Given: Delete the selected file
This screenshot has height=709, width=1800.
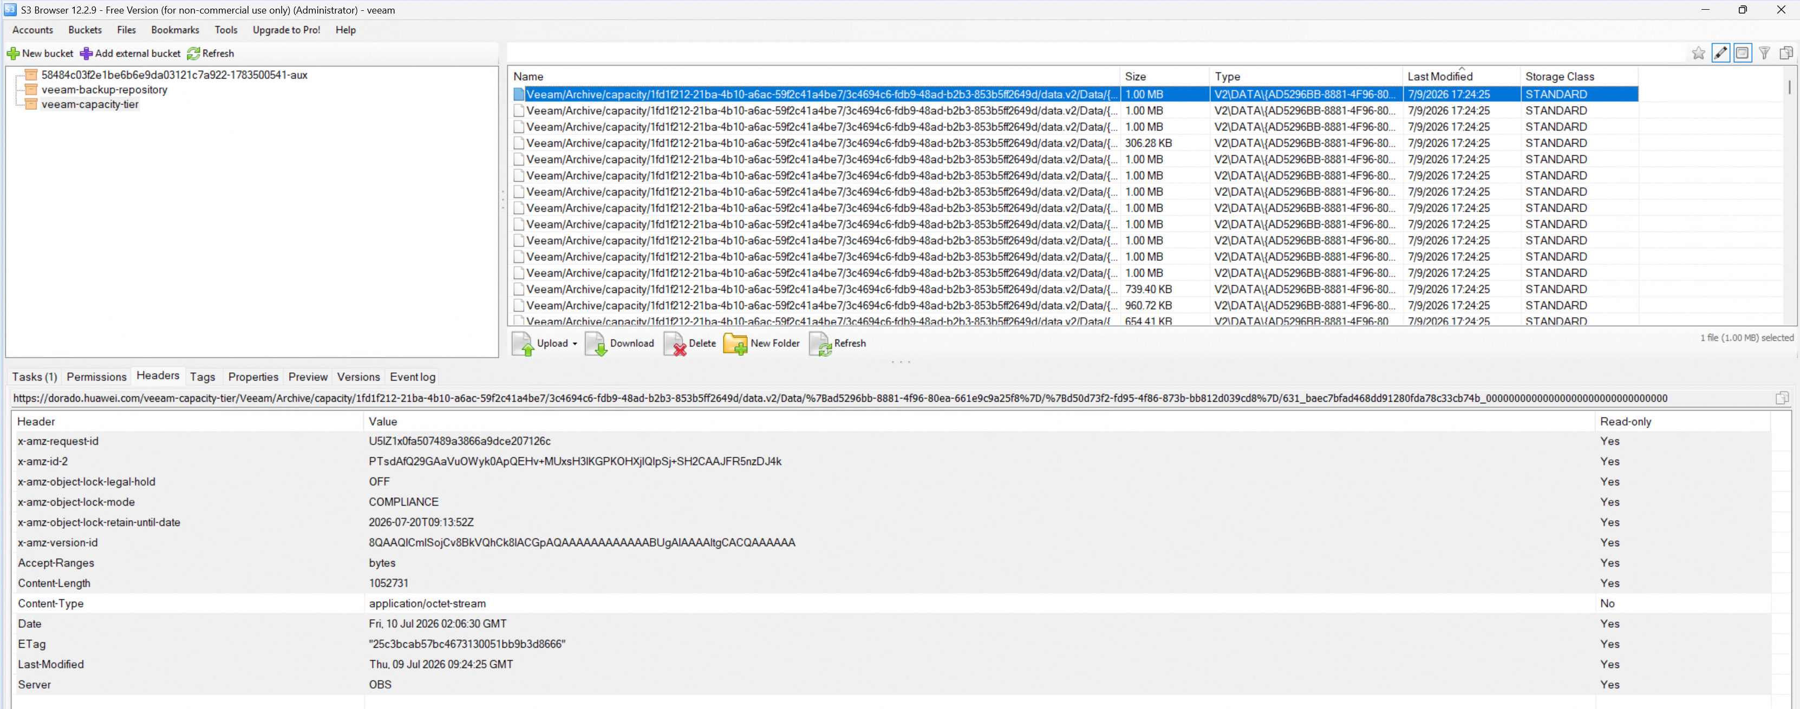Looking at the screenshot, I should coord(690,344).
